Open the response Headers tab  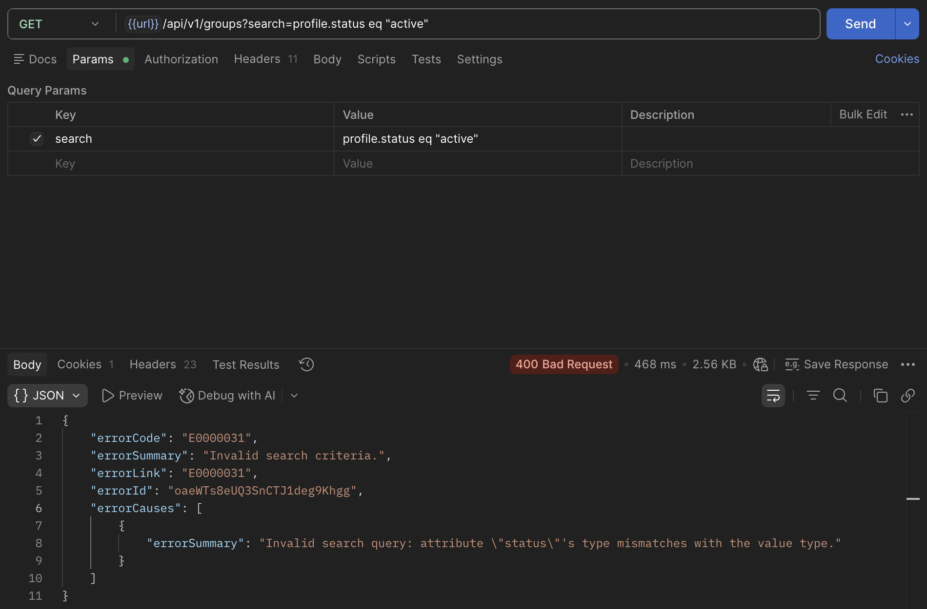[163, 364]
